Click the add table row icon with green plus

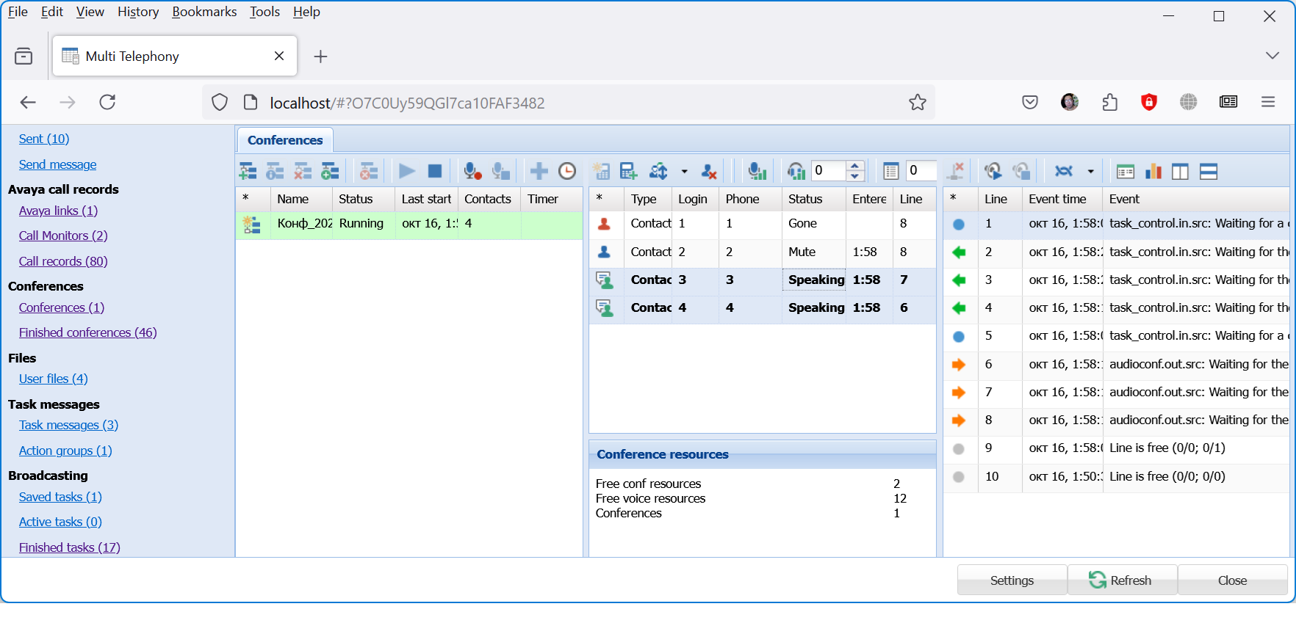click(x=629, y=172)
